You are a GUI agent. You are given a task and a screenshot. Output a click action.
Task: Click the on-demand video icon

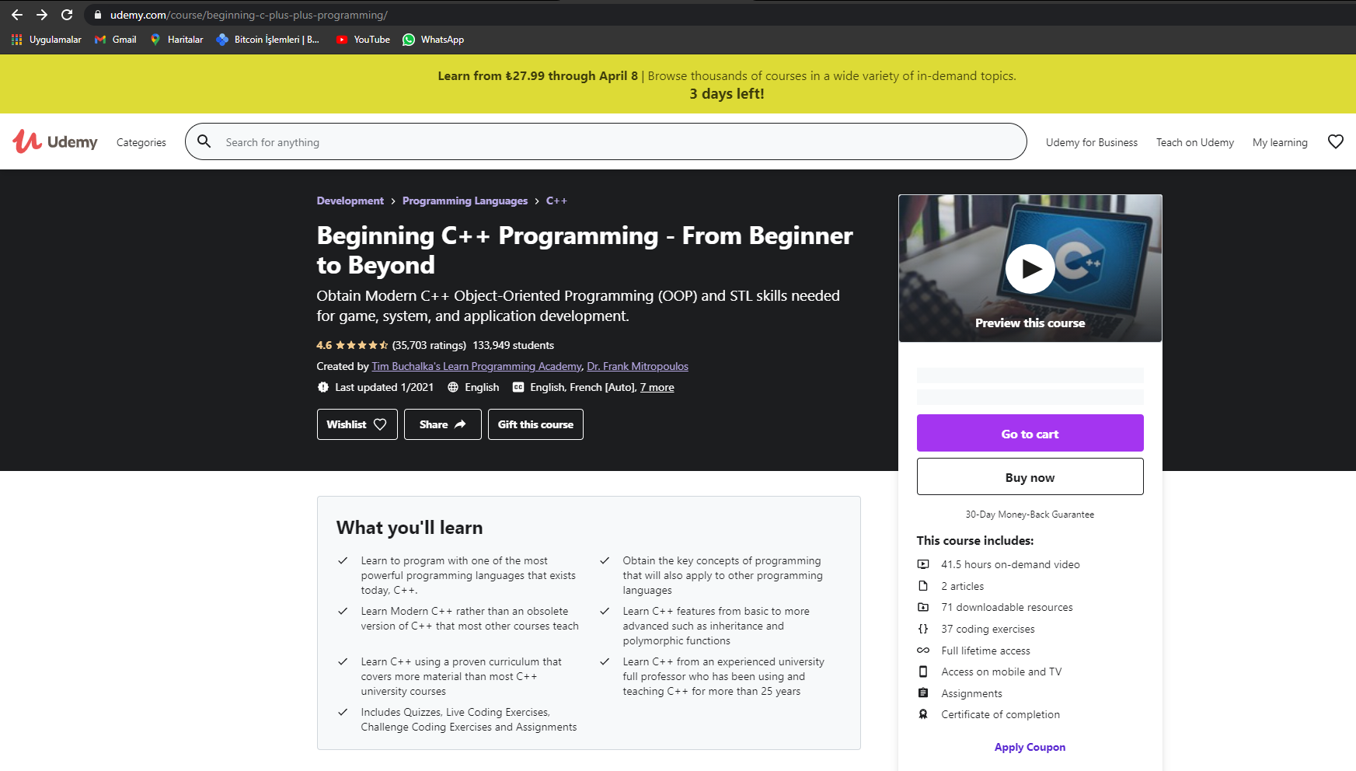(x=923, y=564)
